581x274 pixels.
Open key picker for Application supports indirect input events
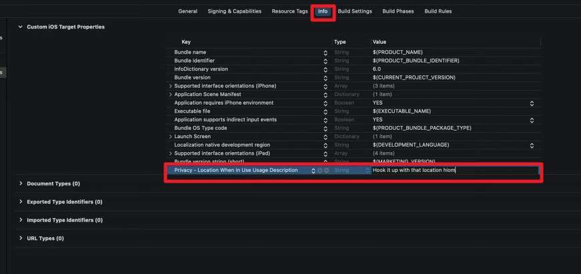point(326,120)
